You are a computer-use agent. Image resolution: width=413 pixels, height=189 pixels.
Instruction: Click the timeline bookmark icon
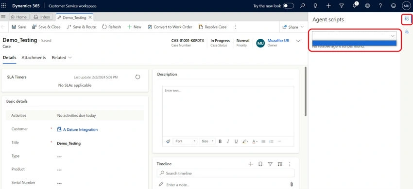(x=260, y=164)
